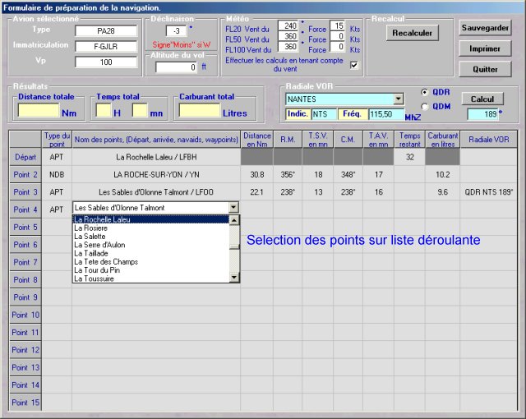Viewport: 526px width, 419px height.
Task: Click the Calcul button for VOR radial
Action: (482, 99)
